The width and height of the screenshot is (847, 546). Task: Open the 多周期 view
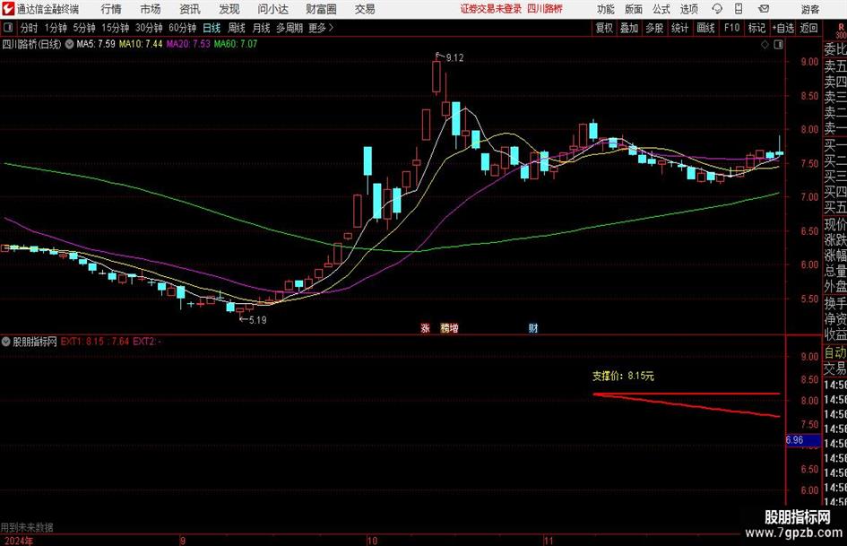289,28
